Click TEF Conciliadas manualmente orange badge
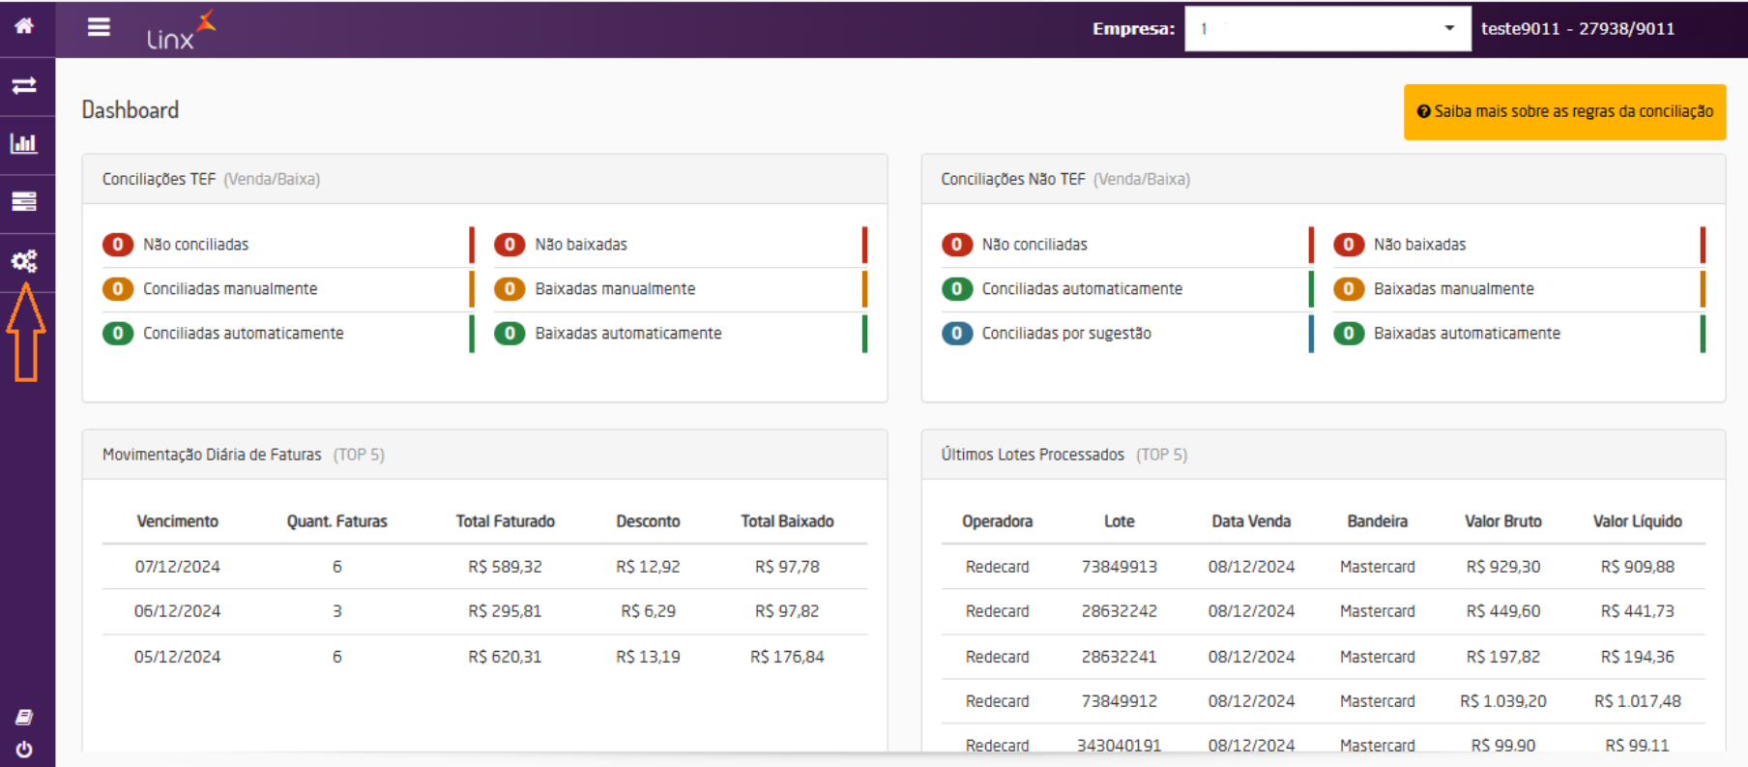This screenshot has width=1748, height=767. click(118, 289)
